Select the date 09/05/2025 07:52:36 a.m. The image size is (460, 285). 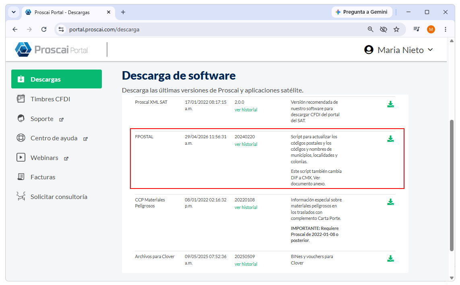tap(206, 260)
